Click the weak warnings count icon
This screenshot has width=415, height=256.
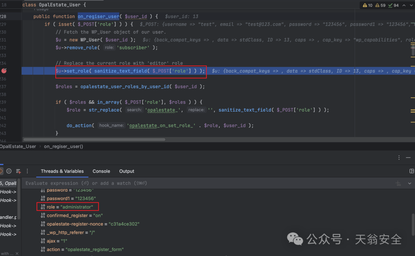pos(380,5)
